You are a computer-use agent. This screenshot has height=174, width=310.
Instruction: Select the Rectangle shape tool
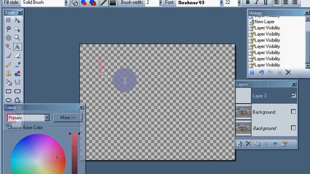[x=8, y=91]
